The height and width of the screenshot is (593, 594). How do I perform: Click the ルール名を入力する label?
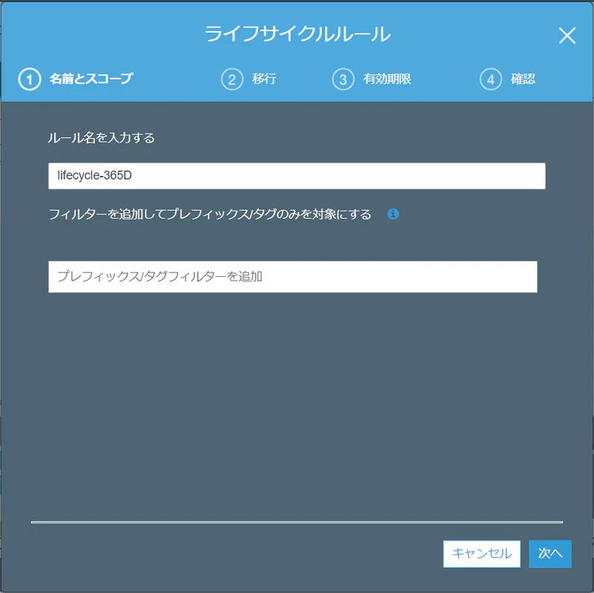coord(101,138)
